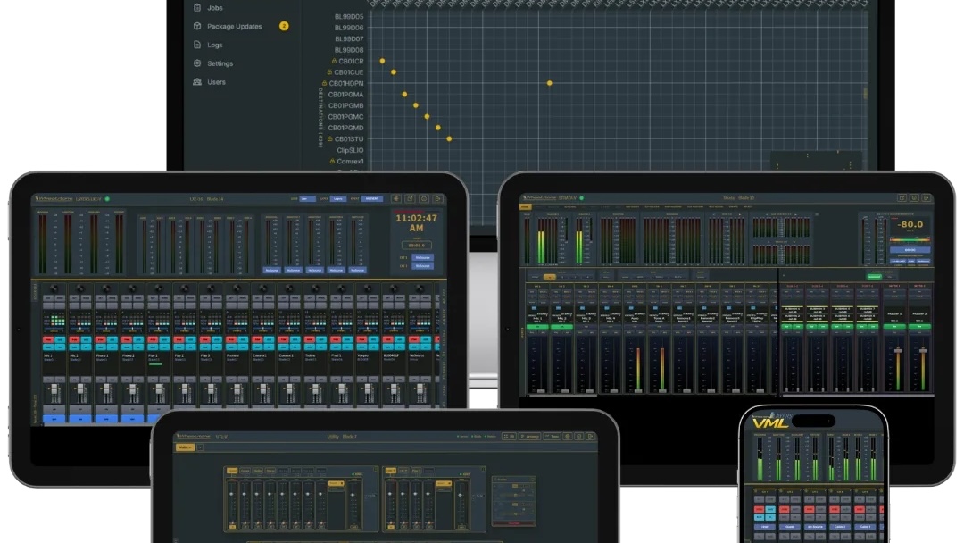Image resolution: width=964 pixels, height=543 pixels.
Task: Click timer display 00:00.0 on left tablet
Action: [417, 246]
